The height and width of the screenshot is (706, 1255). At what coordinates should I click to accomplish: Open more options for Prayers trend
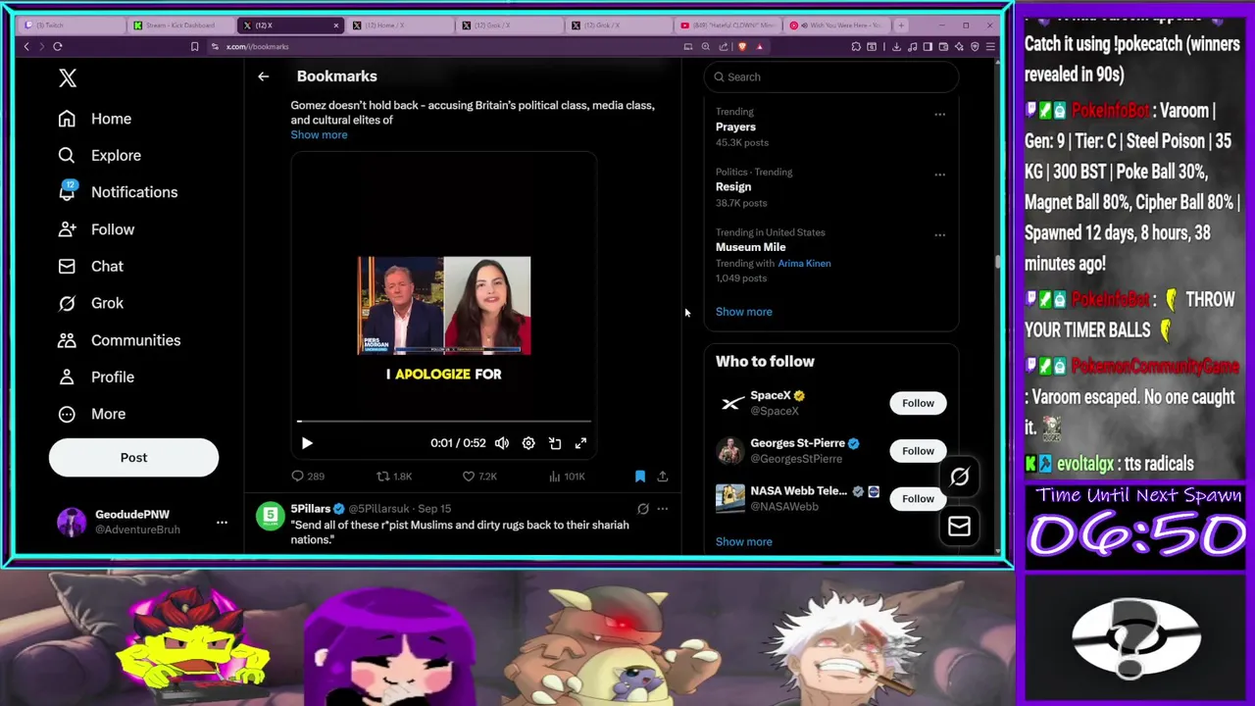[939, 115]
